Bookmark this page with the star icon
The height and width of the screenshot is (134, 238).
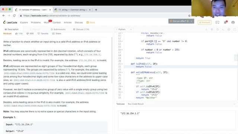pos(189,16)
